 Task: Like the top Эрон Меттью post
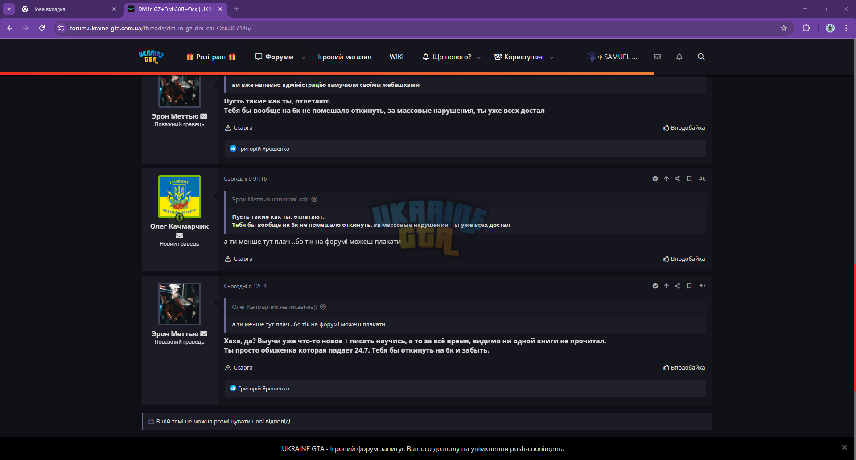684,128
